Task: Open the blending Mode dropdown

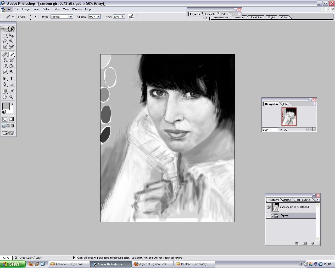Action: [x=71, y=16]
